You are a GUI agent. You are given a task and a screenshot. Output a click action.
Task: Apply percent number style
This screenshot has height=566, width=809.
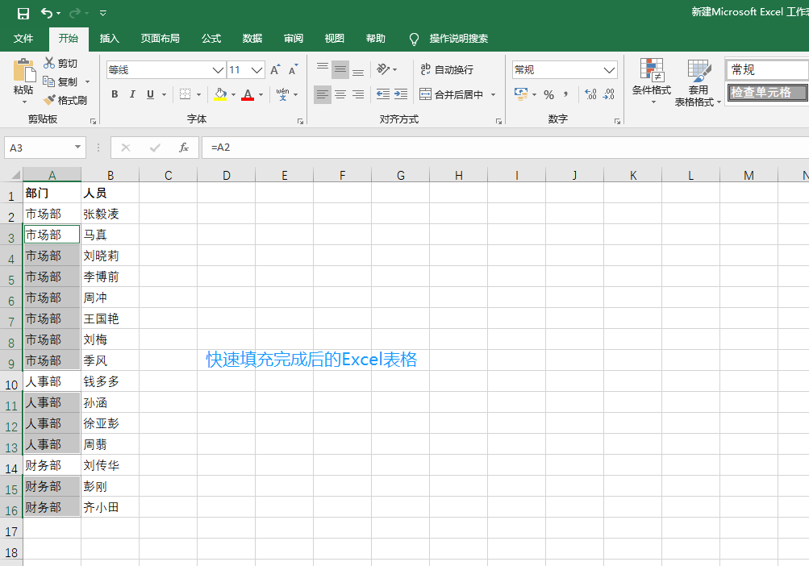pos(548,94)
